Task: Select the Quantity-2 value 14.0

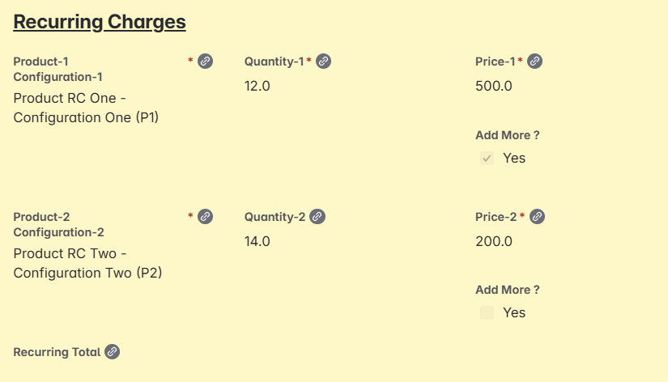Action: click(x=257, y=241)
